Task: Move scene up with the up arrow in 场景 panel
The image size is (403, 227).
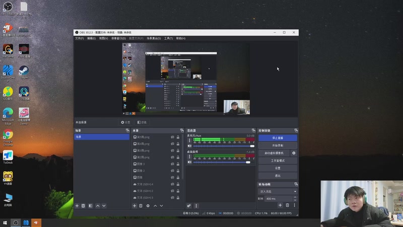Action: click(x=98, y=206)
